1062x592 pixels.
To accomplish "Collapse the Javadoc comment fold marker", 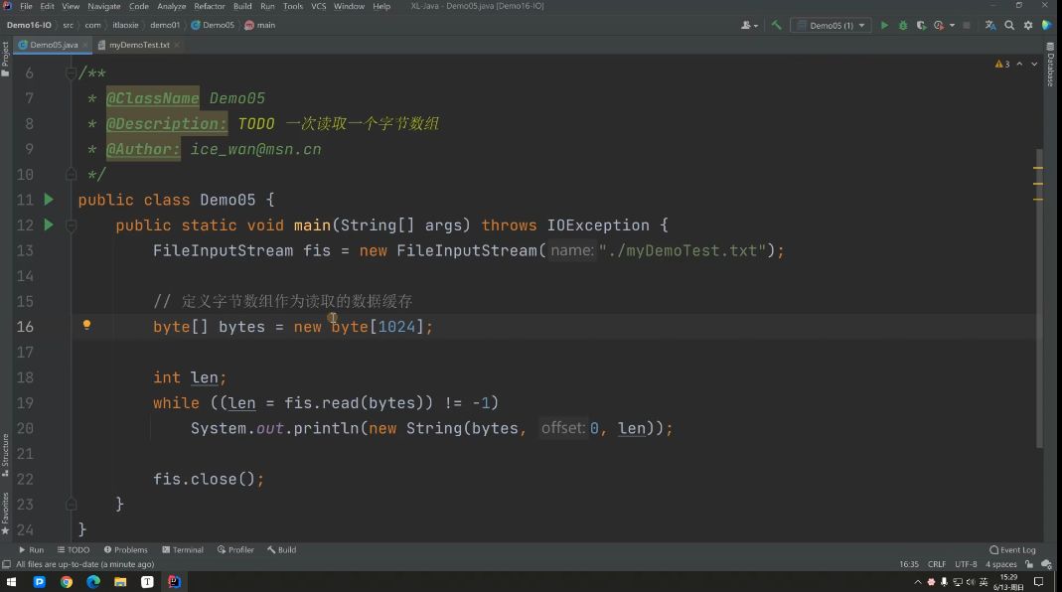I will (x=71, y=73).
